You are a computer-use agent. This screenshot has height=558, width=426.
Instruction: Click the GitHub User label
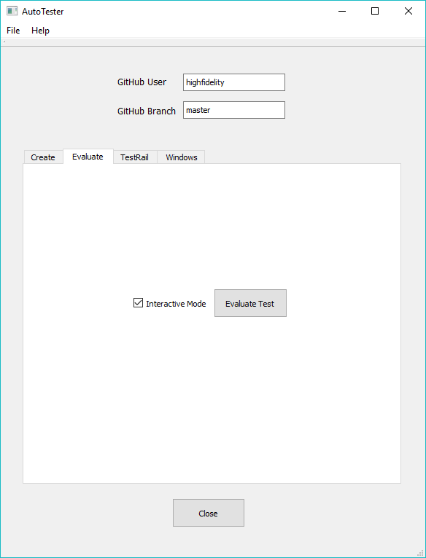pyautogui.click(x=142, y=82)
